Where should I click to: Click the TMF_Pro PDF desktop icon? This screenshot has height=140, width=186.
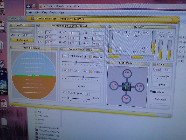(4, 105)
